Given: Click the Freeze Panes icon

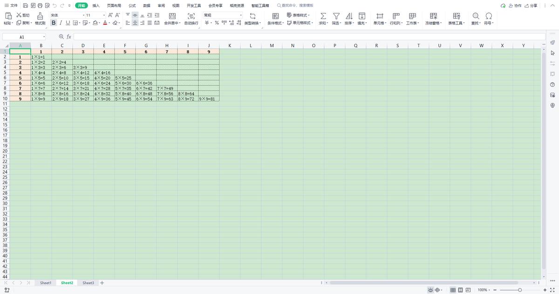Looking at the screenshot, I should pos(433,16).
